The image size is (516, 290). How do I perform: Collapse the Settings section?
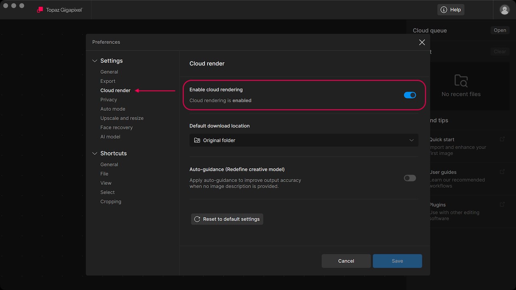(x=95, y=61)
